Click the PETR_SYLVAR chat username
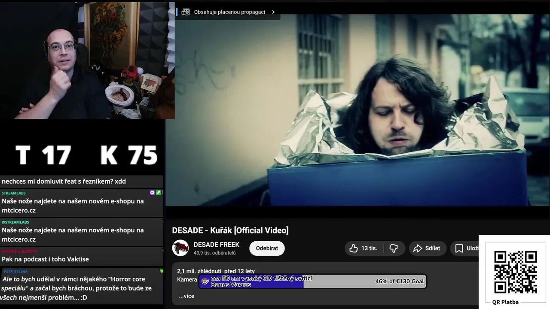550x309 pixels. [16, 272]
